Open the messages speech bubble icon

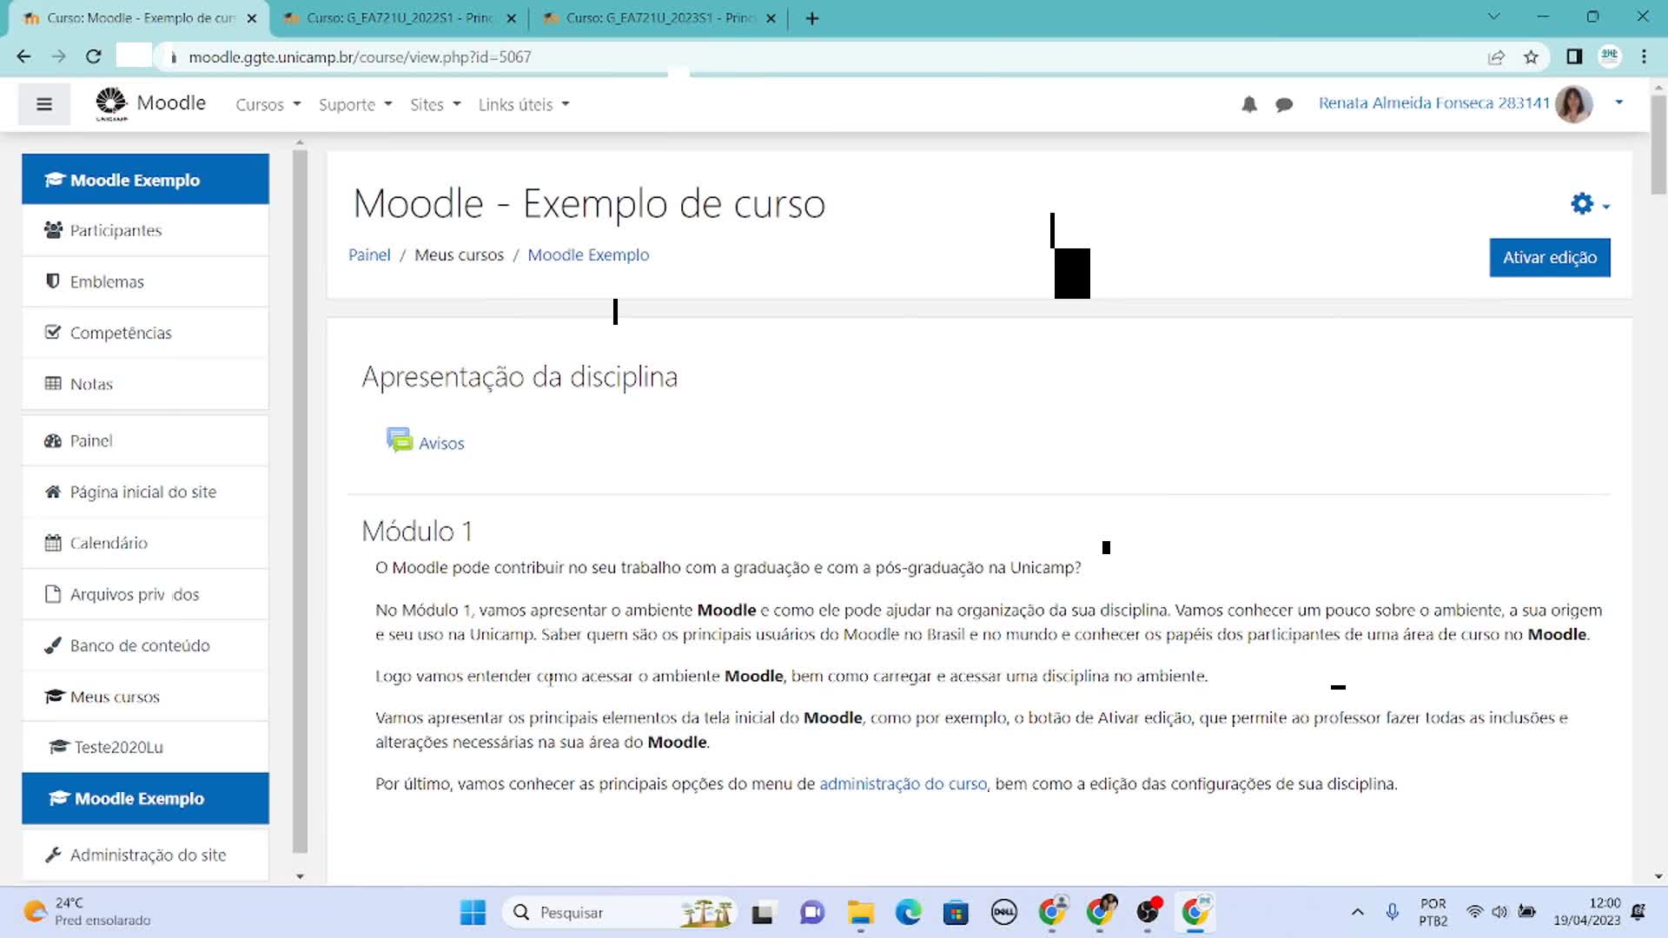1284,105
